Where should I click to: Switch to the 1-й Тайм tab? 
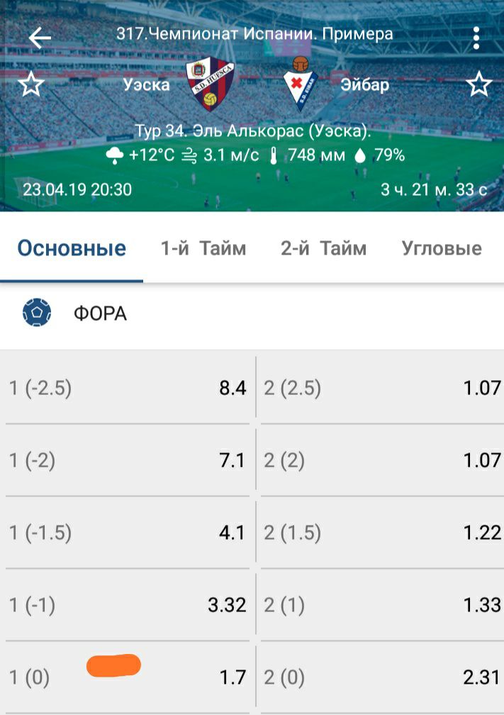203,248
